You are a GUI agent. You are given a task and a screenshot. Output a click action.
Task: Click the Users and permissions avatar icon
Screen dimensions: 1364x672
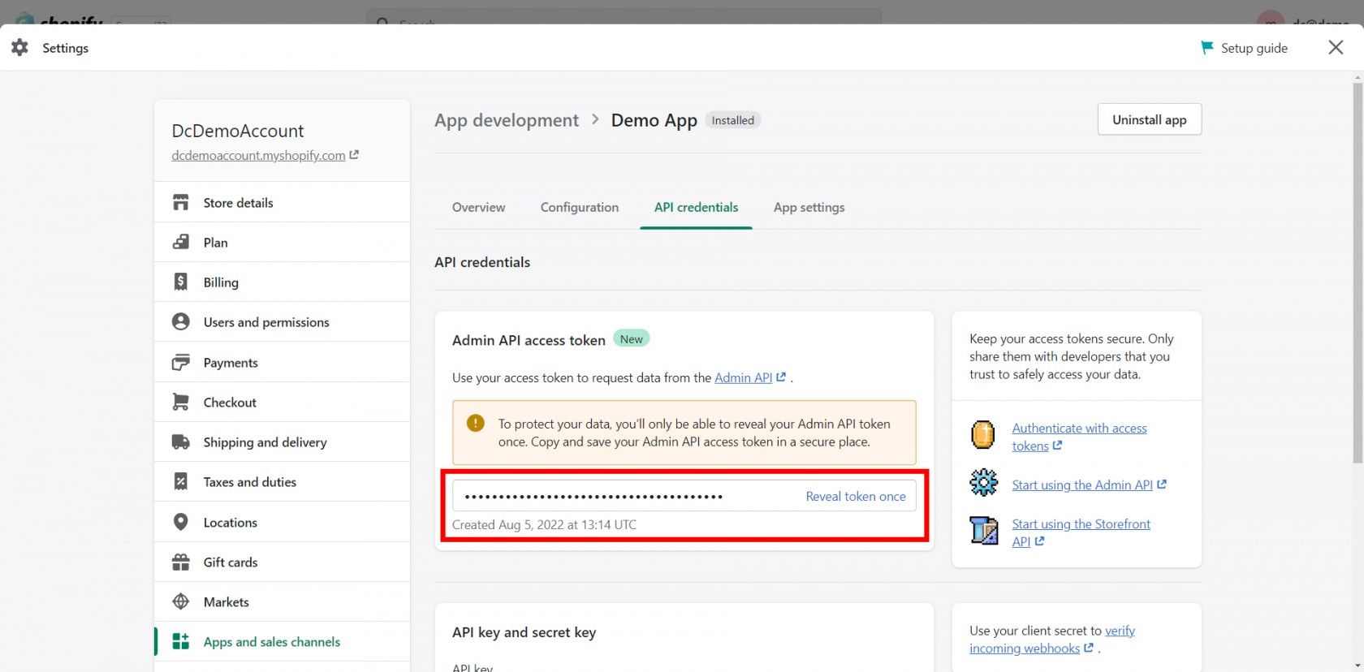click(x=181, y=322)
